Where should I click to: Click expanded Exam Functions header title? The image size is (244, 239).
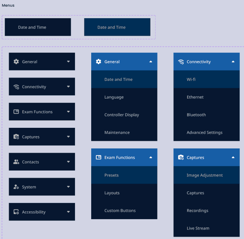[120, 157]
